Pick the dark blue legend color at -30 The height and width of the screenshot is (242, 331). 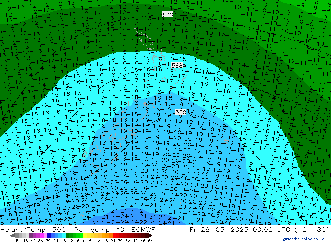[49, 235]
